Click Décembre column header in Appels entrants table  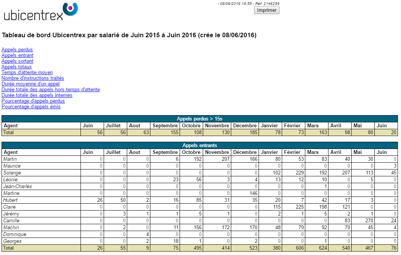pos(245,152)
